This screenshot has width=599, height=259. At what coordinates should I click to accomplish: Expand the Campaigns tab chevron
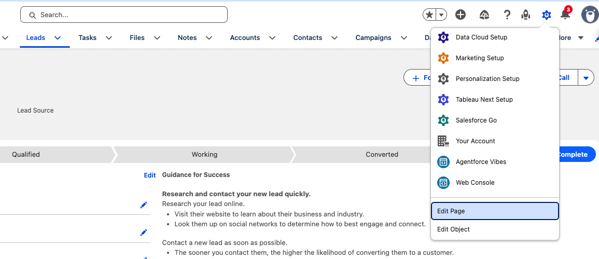404,37
